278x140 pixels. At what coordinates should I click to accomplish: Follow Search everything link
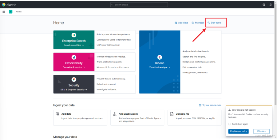74,45
